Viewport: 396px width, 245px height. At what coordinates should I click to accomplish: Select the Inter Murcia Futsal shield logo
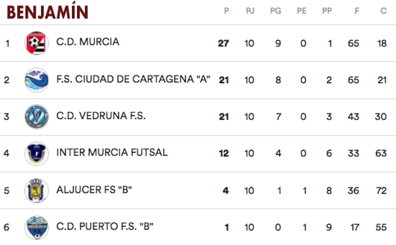36,154
